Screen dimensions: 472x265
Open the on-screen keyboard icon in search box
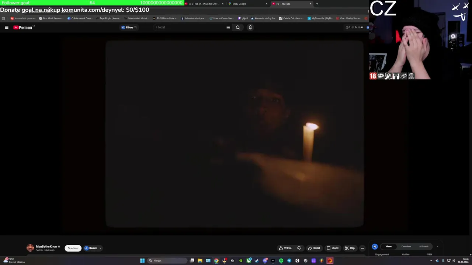coord(228,27)
